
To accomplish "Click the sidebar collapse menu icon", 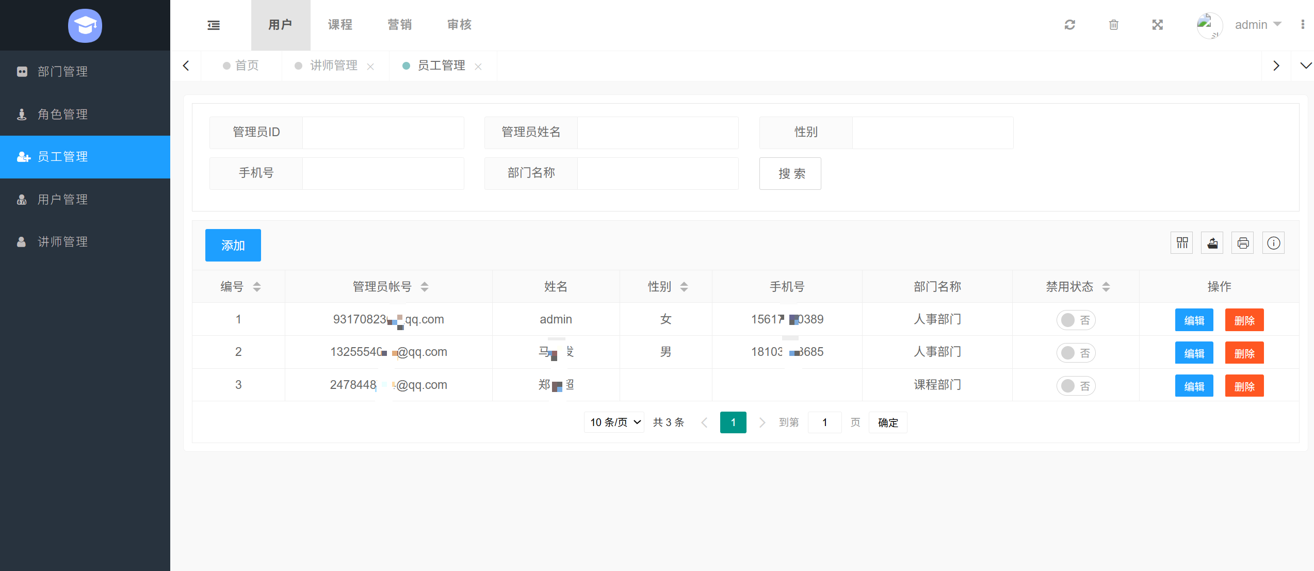I will click(x=214, y=25).
